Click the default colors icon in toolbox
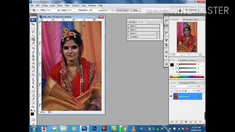This screenshot has height=132, width=235. click(32, 110)
